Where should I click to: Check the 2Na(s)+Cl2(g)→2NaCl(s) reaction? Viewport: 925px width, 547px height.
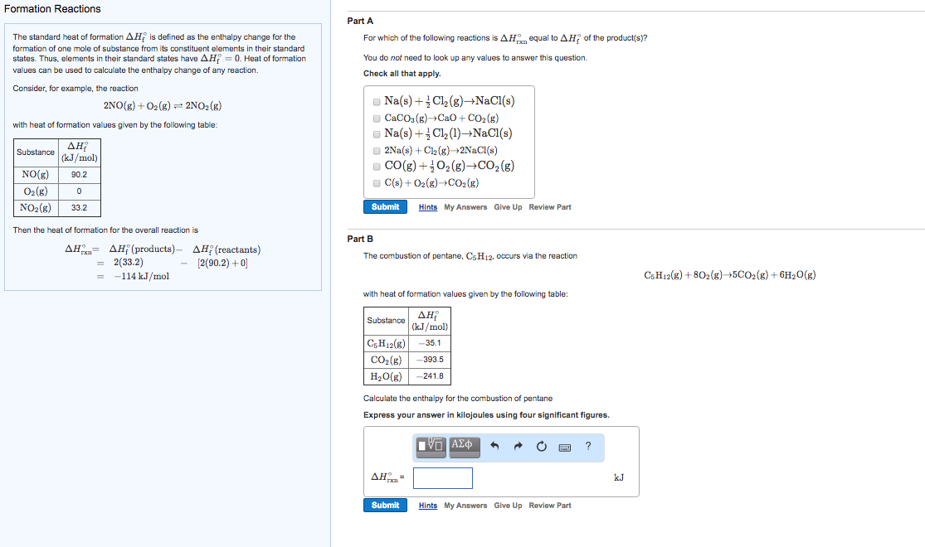click(376, 150)
